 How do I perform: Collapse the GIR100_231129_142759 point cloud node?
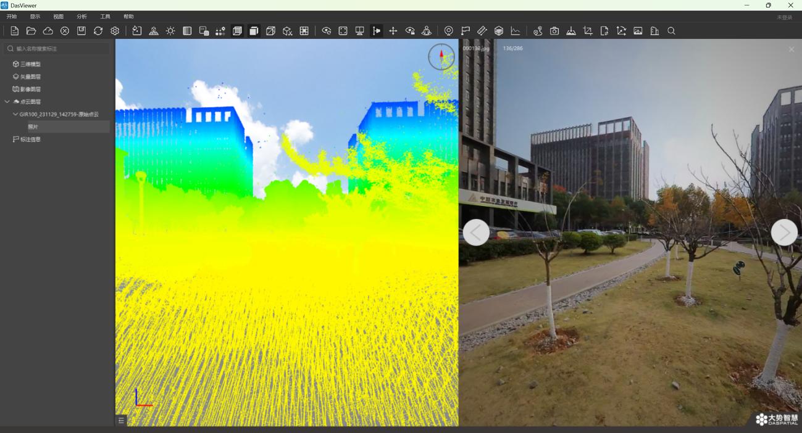tap(15, 114)
